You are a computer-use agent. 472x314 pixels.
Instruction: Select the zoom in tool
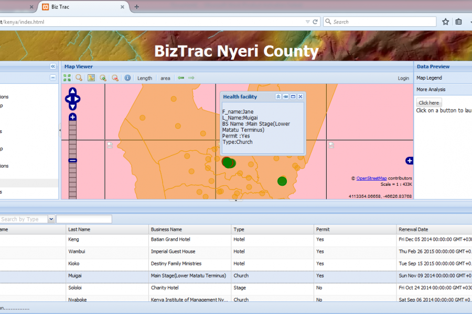[103, 78]
